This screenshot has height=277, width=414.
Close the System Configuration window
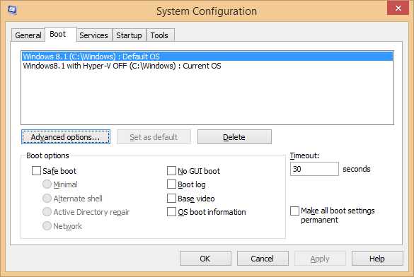pyautogui.click(x=398, y=8)
